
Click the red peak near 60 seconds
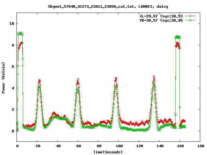click(x=78, y=79)
